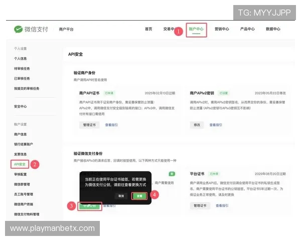Open 查看指引 link for 商户API证书
301x241 pixels.
111,125
